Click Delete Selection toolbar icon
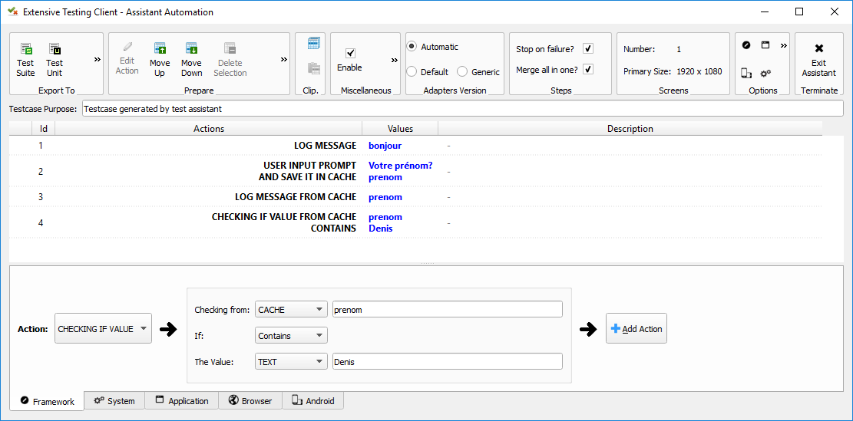The height and width of the screenshot is (421, 853). [x=230, y=48]
